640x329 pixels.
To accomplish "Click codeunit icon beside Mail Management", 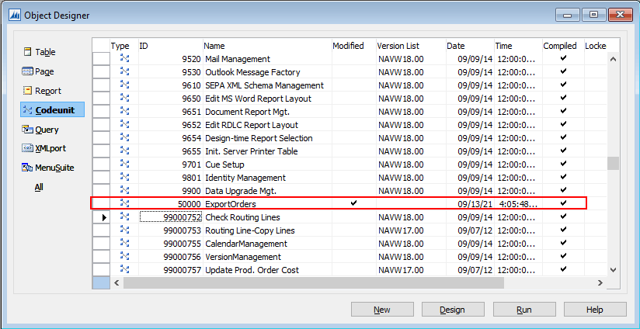I will tap(123, 59).
